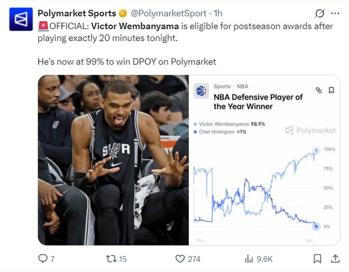Click the link icon in Polymarket card
Screen dimensions: 349x272
[318, 90]
